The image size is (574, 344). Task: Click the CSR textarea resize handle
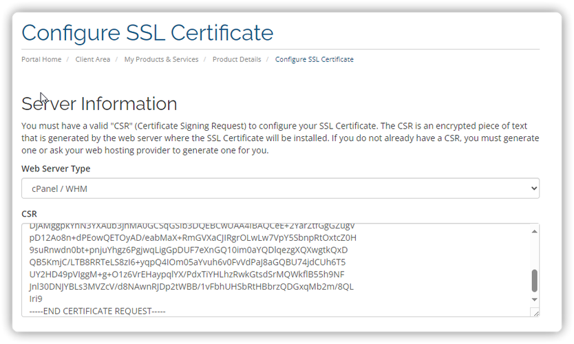tap(535, 312)
